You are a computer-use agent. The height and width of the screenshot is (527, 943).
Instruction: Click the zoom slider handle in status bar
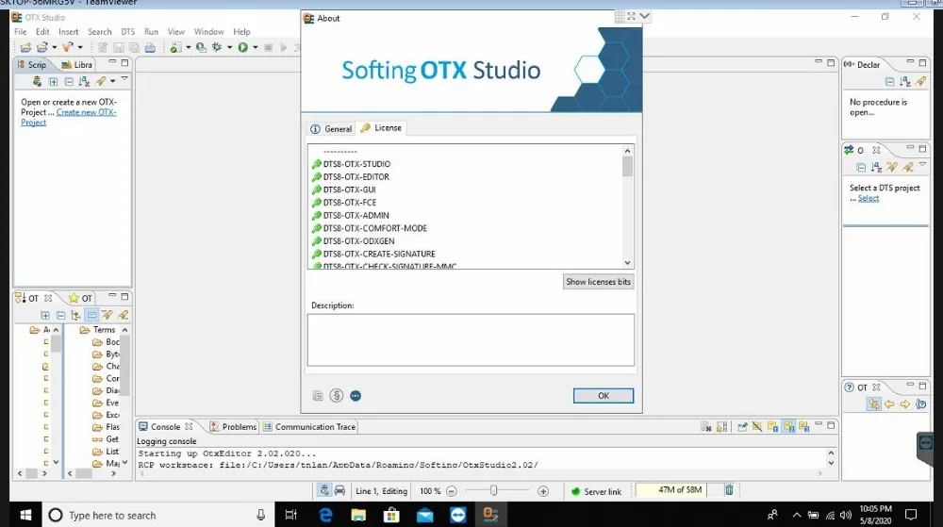pyautogui.click(x=494, y=490)
